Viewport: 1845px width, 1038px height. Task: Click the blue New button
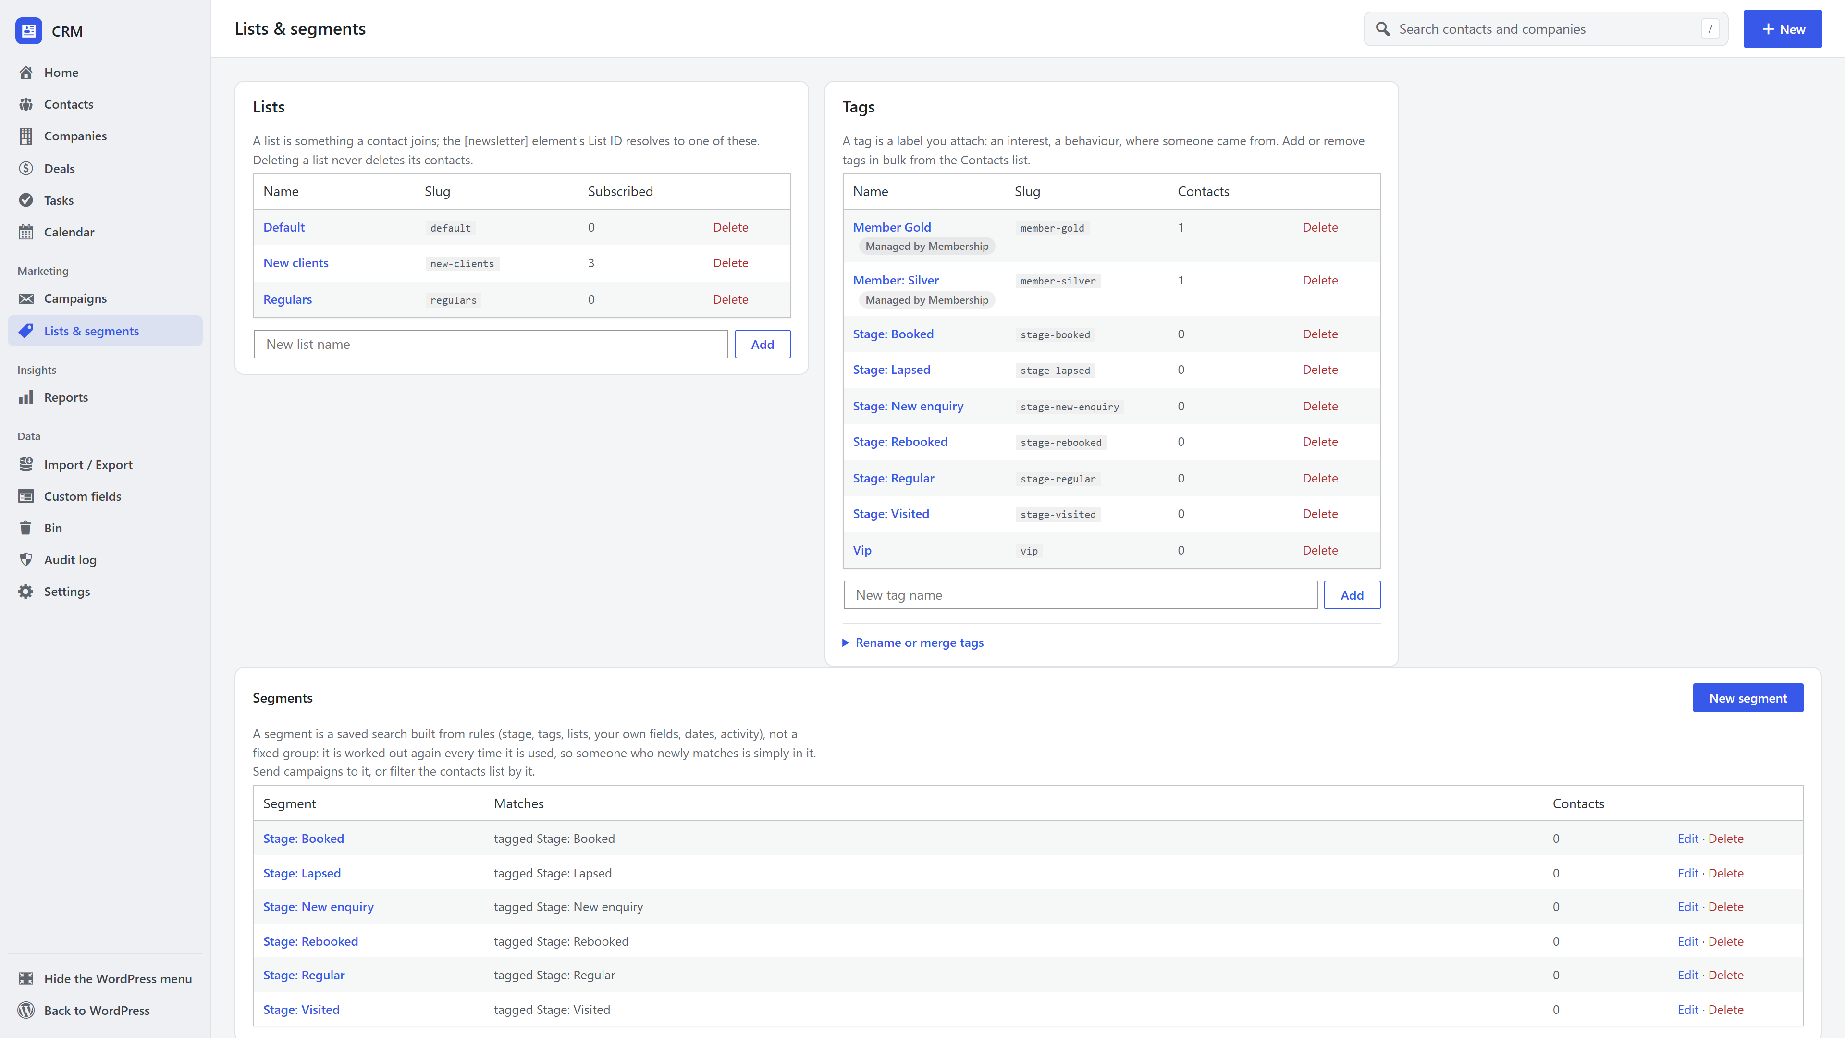(x=1782, y=29)
